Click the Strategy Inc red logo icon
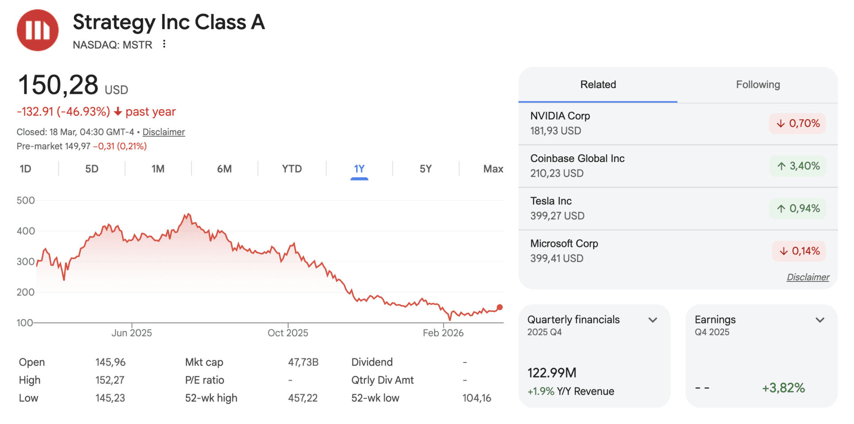Screen dimensions: 854x424 (38, 30)
